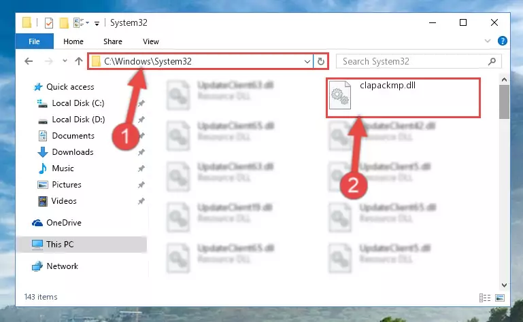
Task: Select Downloads in the navigation pane
Action: 73,152
